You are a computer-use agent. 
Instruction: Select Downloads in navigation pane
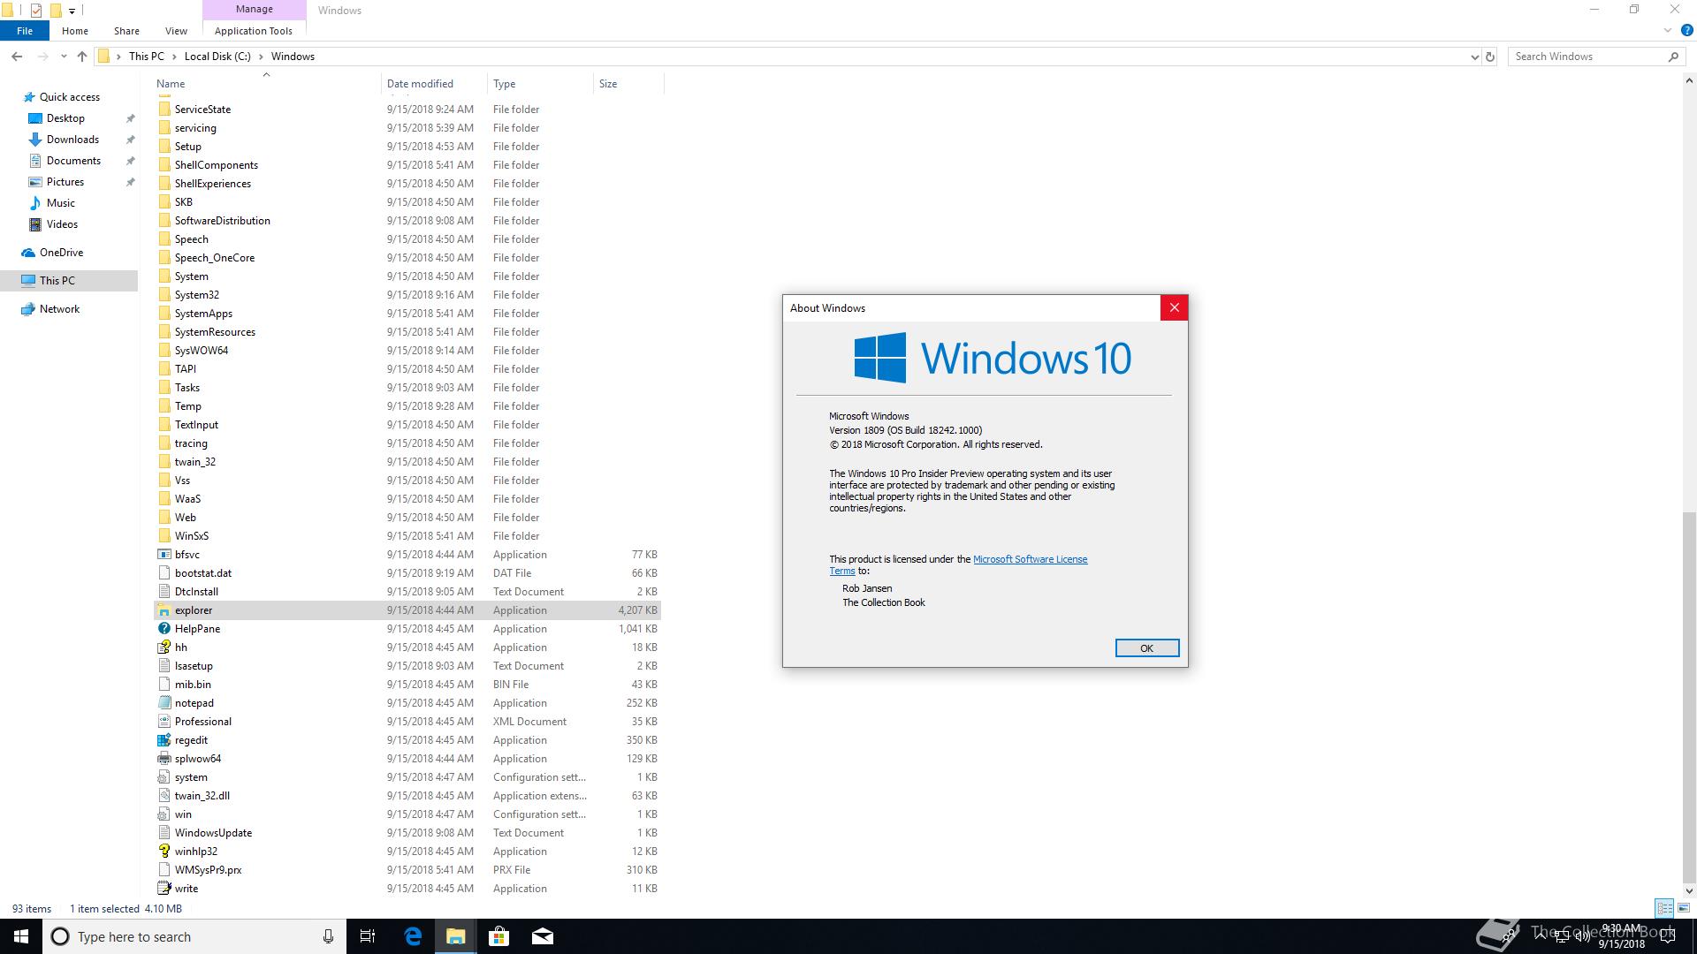click(72, 140)
